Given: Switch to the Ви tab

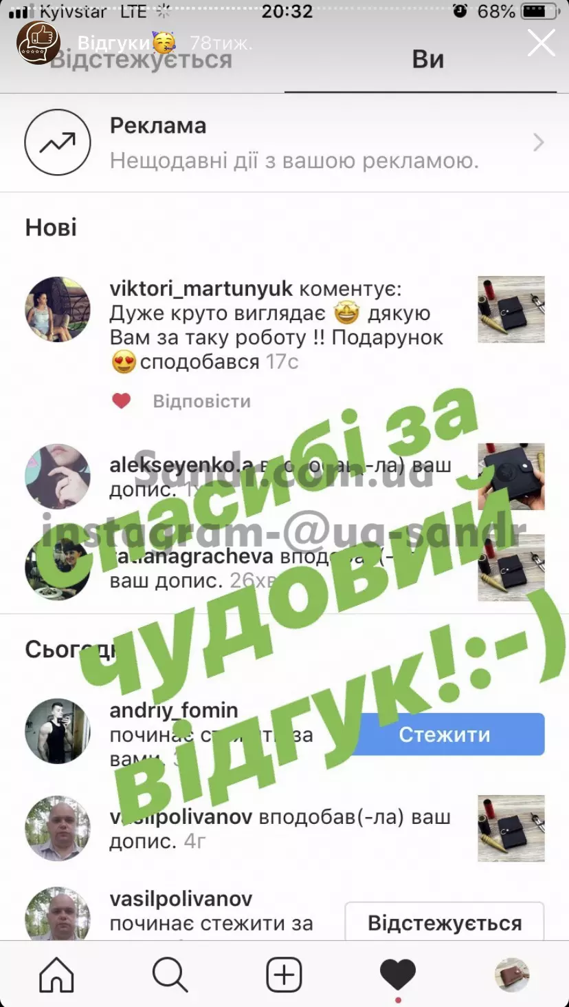Looking at the screenshot, I should coord(427,60).
